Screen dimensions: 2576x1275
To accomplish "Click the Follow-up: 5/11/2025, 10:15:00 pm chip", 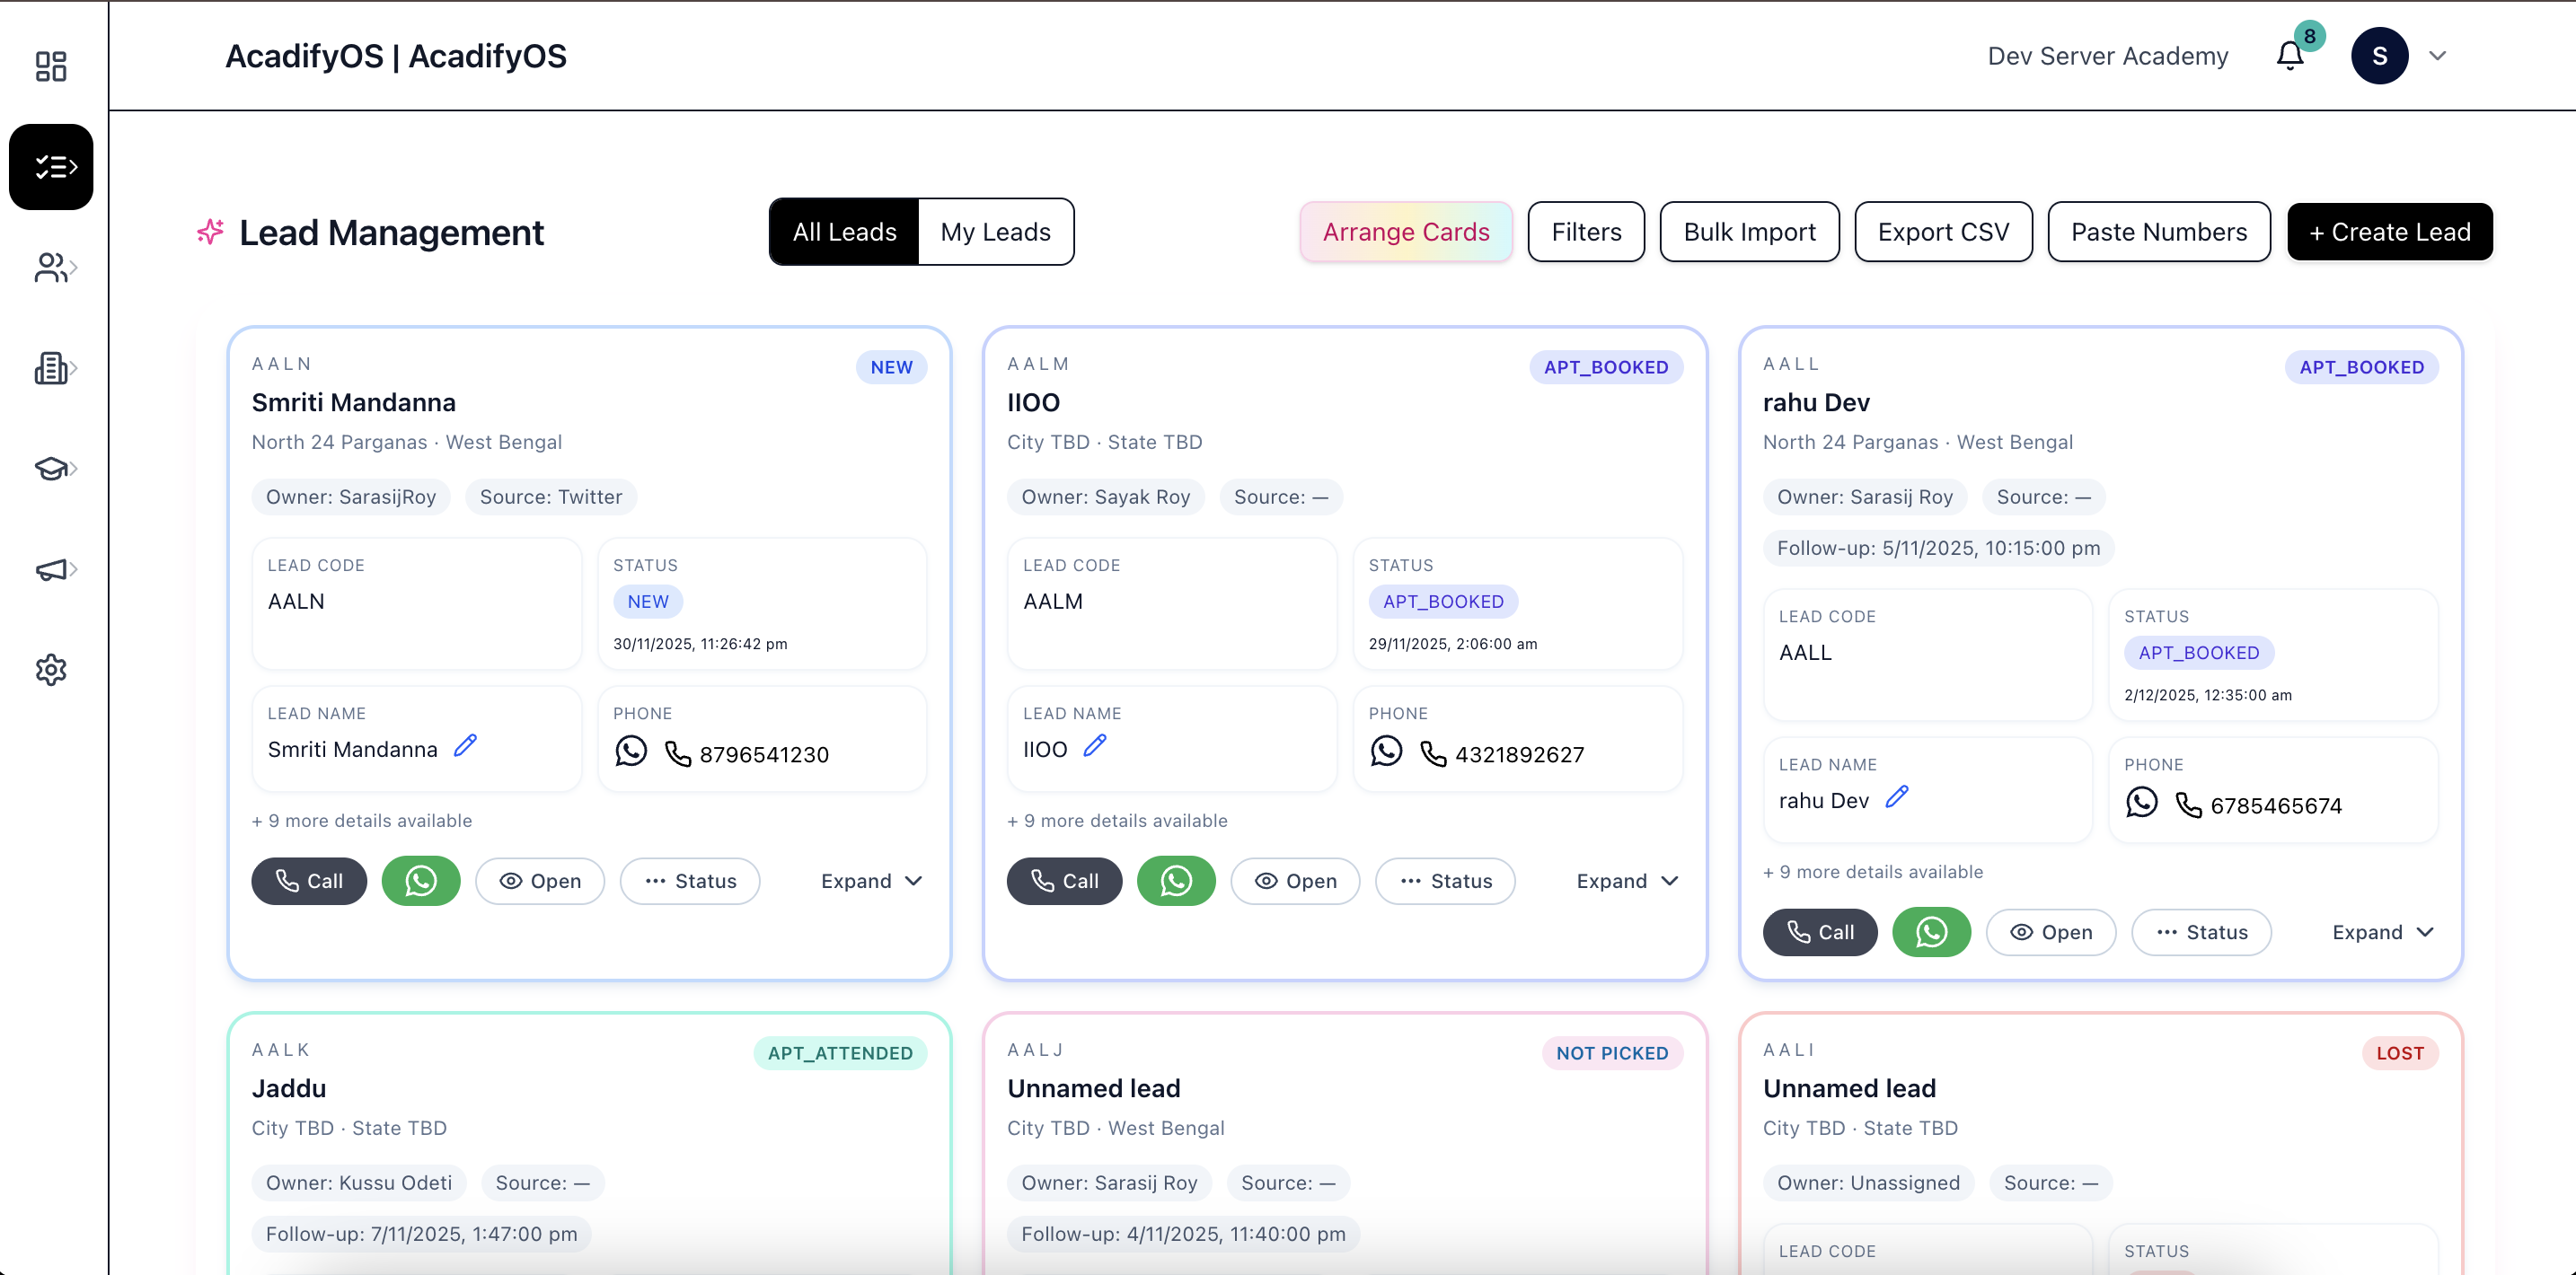I will point(1938,548).
